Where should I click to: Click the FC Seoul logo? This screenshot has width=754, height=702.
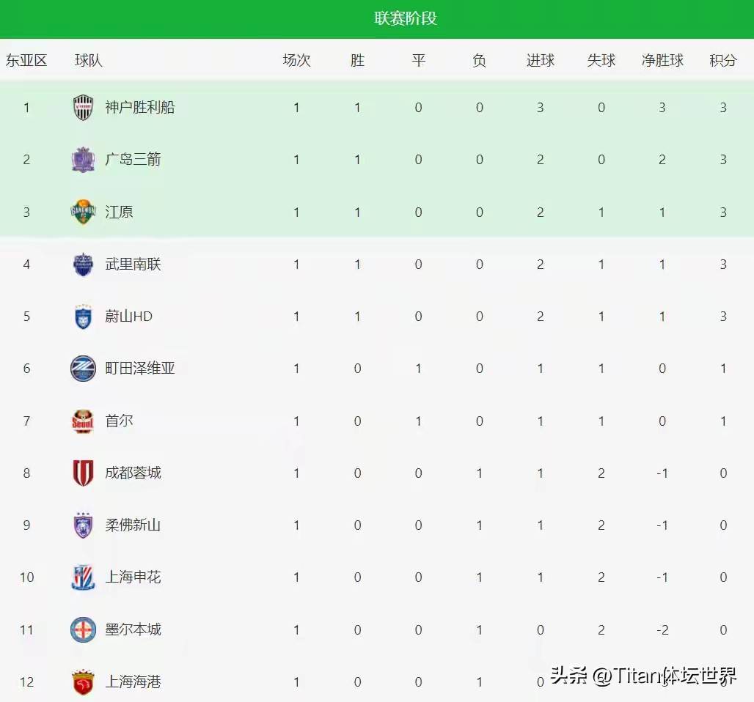[83, 421]
